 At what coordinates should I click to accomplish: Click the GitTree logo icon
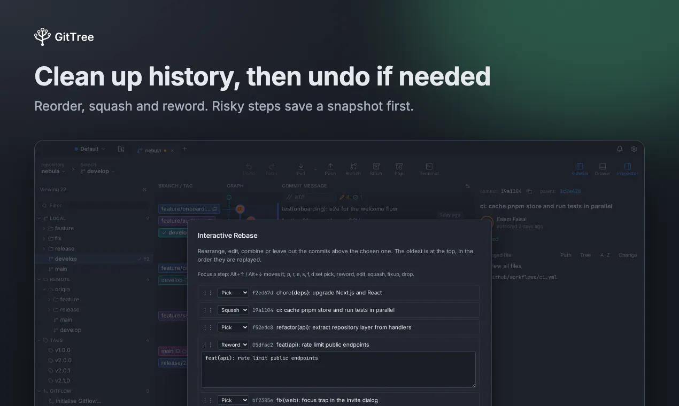pyautogui.click(x=43, y=37)
